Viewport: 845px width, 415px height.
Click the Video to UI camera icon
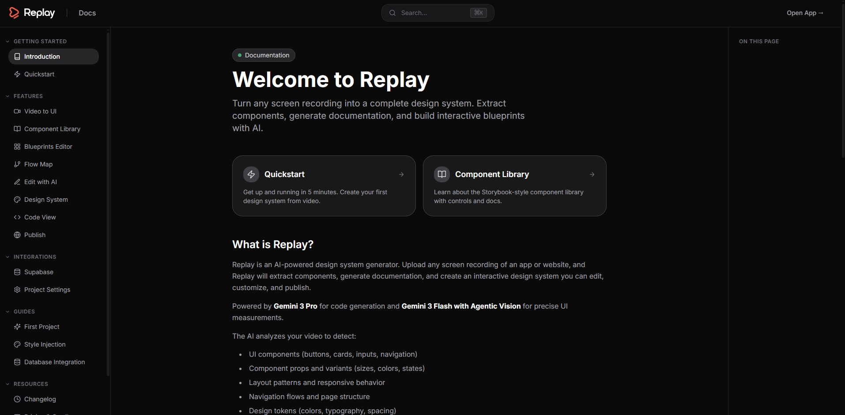17,111
